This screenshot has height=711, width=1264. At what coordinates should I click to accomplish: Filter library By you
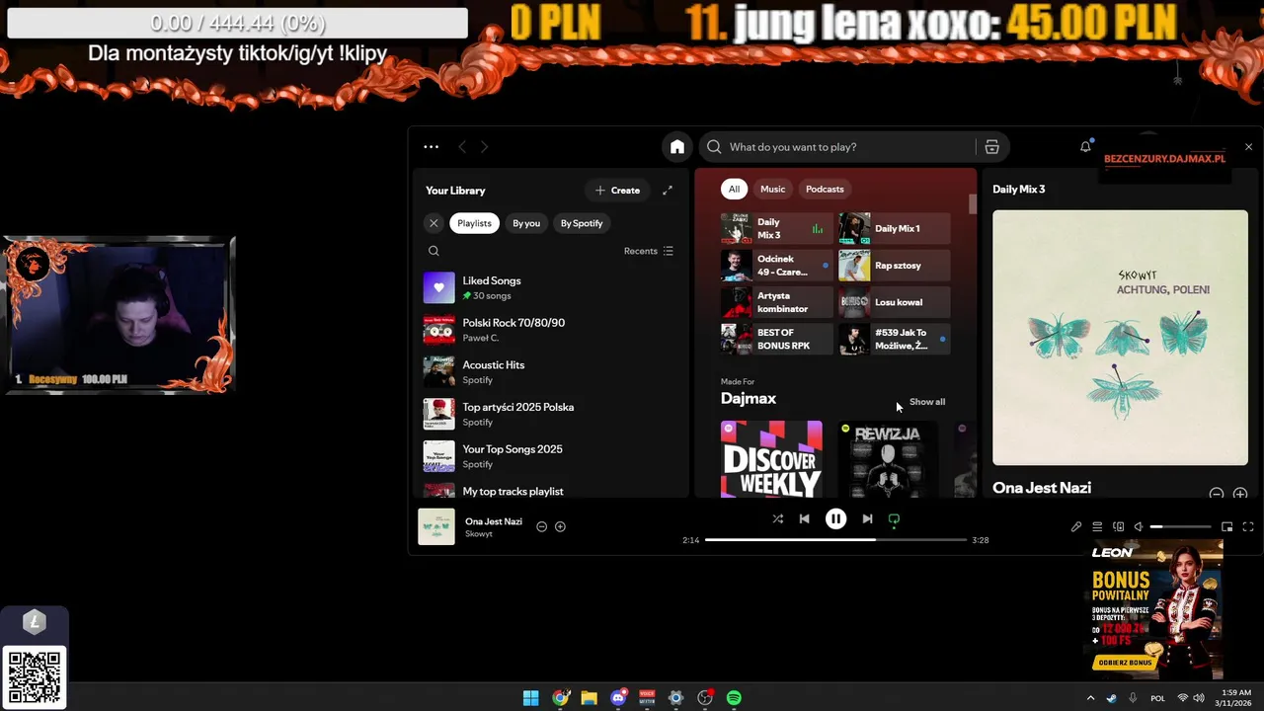[526, 223]
